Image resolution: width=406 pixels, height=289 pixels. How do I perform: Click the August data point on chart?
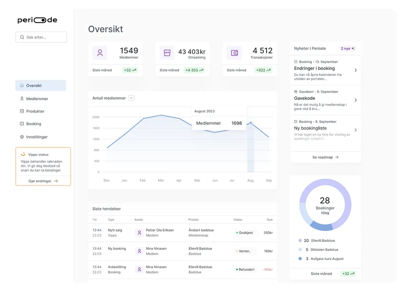(251, 123)
